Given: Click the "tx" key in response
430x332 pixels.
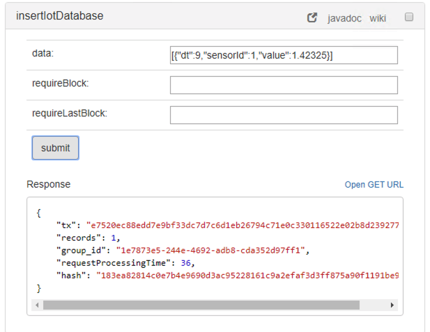Looking at the screenshot, I should coord(66,225).
